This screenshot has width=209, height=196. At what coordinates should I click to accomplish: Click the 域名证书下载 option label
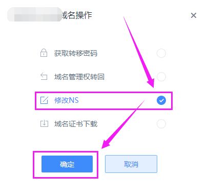click(76, 124)
